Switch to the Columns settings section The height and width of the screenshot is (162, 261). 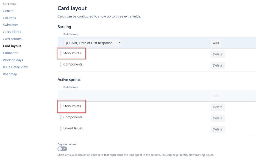9,18
